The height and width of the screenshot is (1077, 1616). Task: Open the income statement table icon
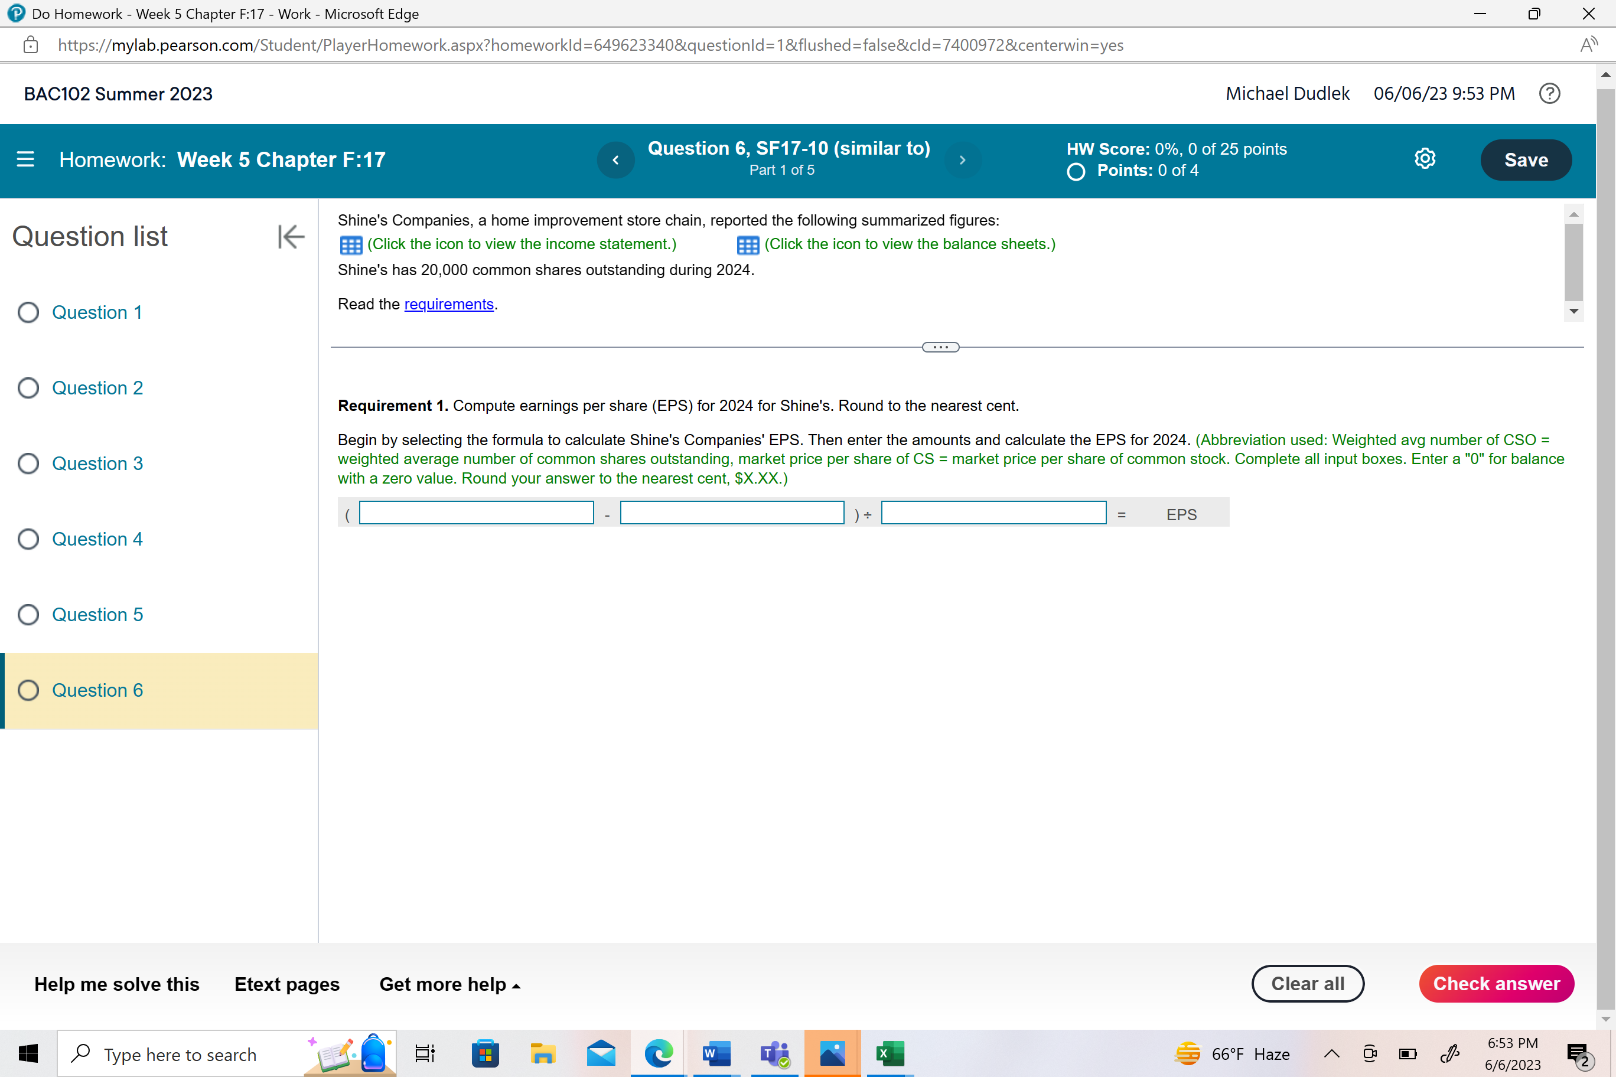pyautogui.click(x=351, y=244)
